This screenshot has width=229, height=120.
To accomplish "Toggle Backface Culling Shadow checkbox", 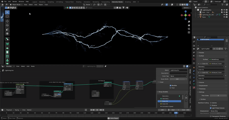I will pyautogui.click(x=211, y=105).
